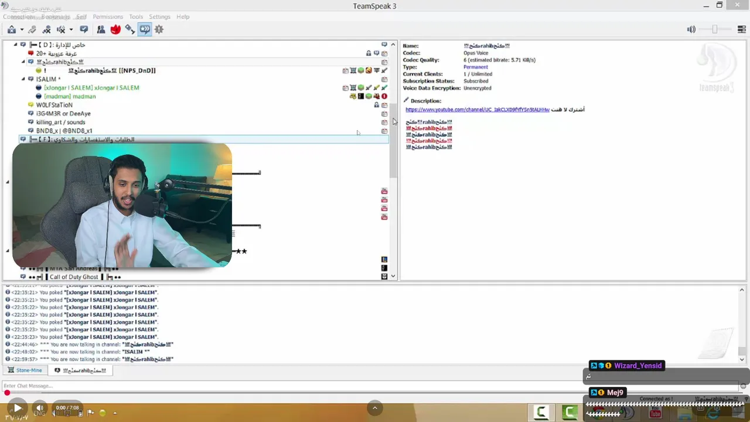750x422 pixels.
Task: Click the pencil icon next to Description
Action: click(406, 100)
